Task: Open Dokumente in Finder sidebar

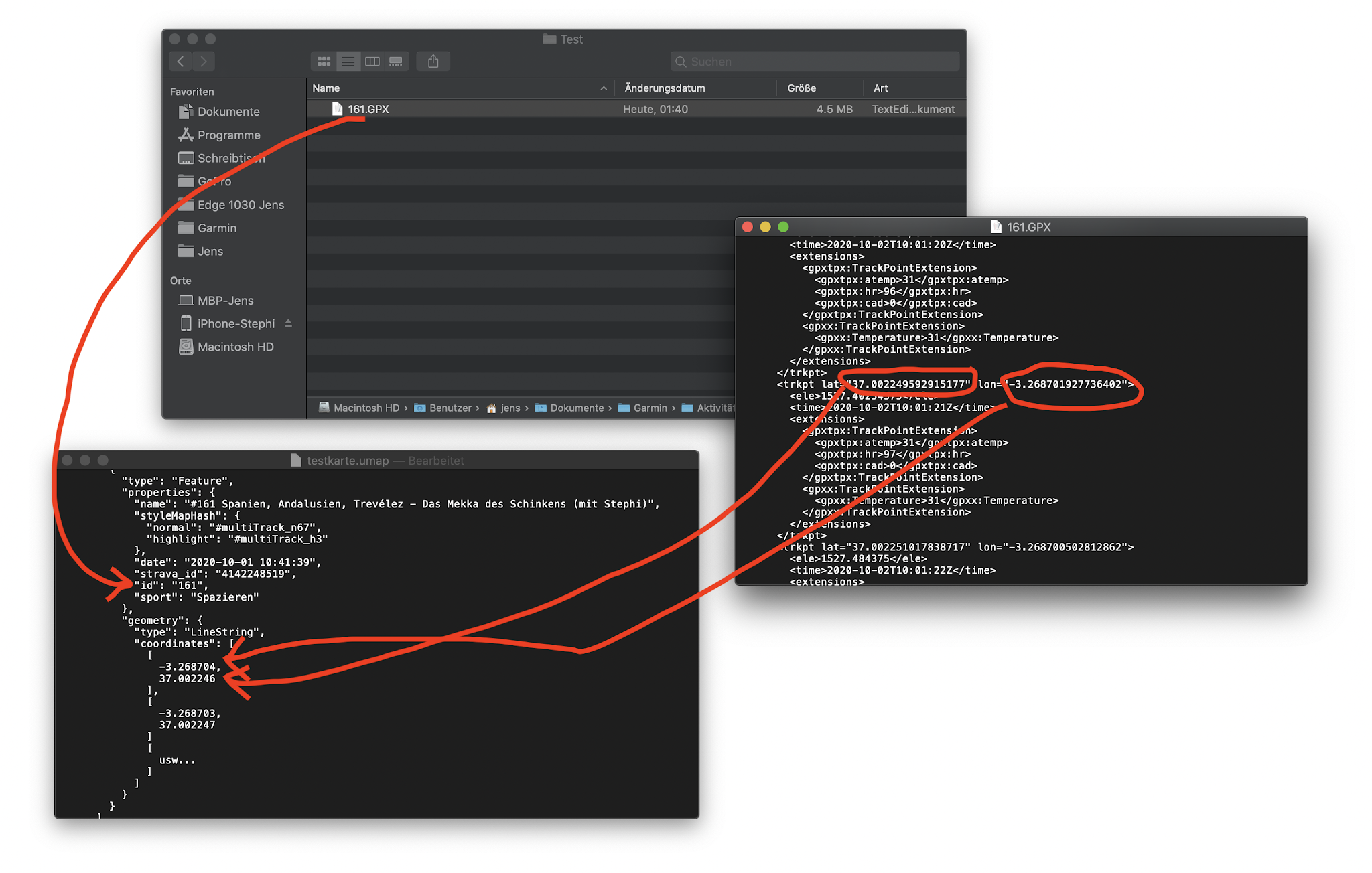Action: (228, 112)
